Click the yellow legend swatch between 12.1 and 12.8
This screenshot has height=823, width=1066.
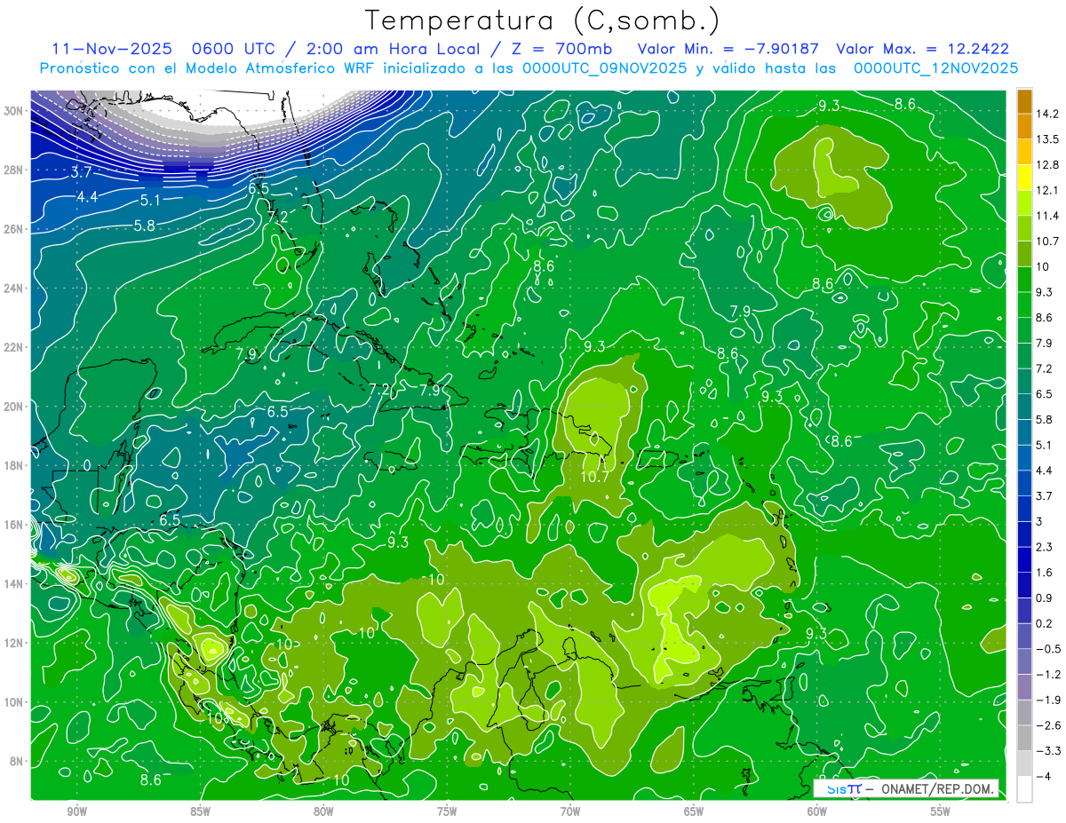coord(1024,178)
